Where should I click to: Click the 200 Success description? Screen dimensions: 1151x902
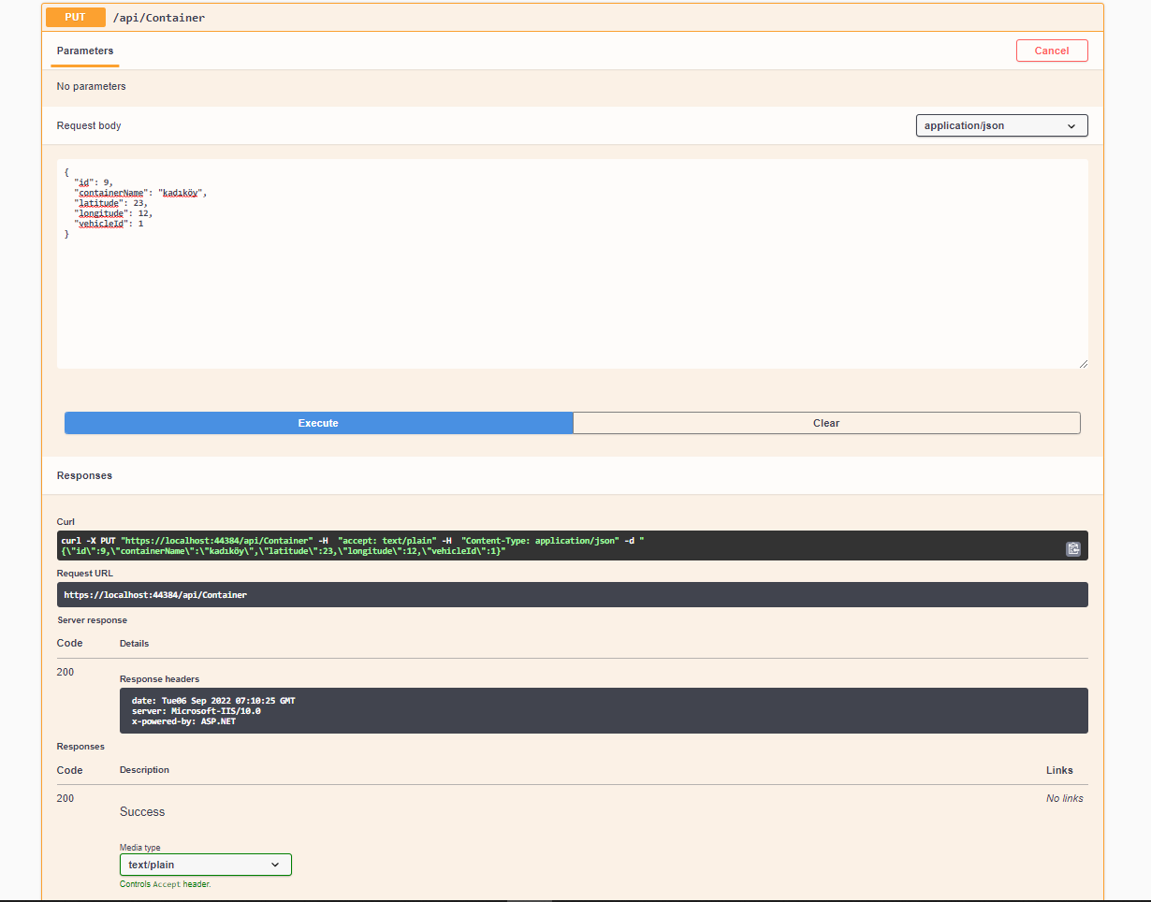(142, 812)
